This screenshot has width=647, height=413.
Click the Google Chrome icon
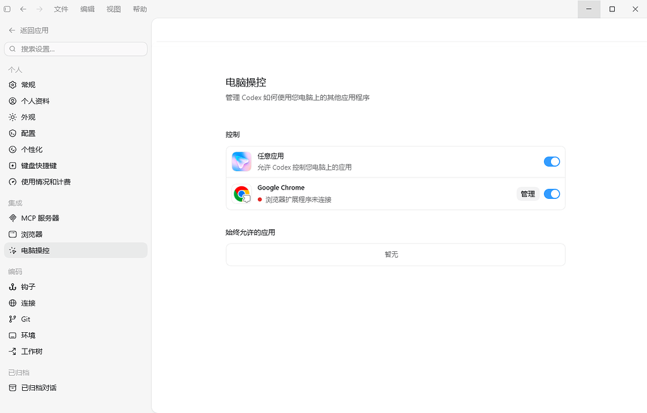(241, 194)
